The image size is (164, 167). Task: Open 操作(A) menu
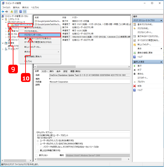(16, 7)
